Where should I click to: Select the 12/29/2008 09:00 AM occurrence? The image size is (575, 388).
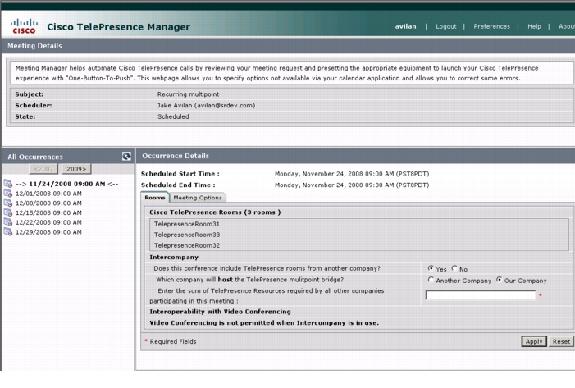pos(48,232)
